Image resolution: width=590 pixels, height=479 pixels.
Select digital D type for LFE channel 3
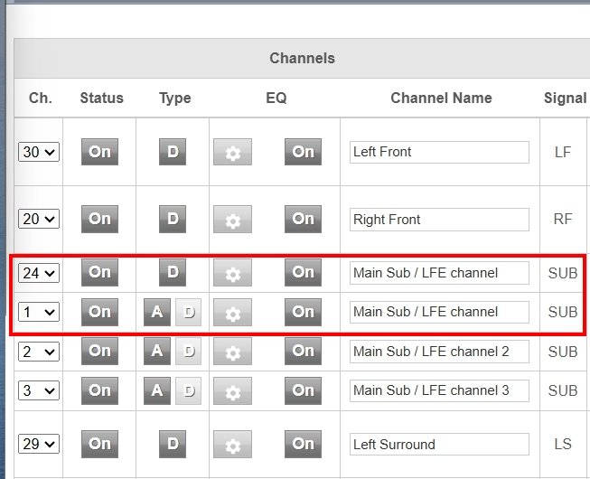tap(188, 390)
